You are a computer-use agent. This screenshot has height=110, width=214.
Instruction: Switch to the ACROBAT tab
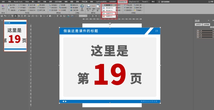point(113,2)
